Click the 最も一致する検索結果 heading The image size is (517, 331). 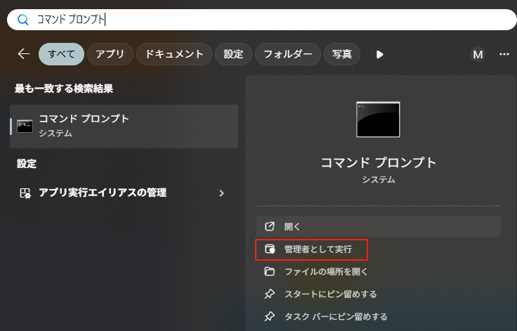(x=64, y=89)
